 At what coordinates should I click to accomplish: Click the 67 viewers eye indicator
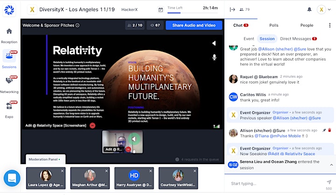tap(155, 25)
